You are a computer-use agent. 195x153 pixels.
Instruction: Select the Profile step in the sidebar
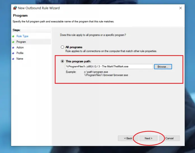[20, 53]
